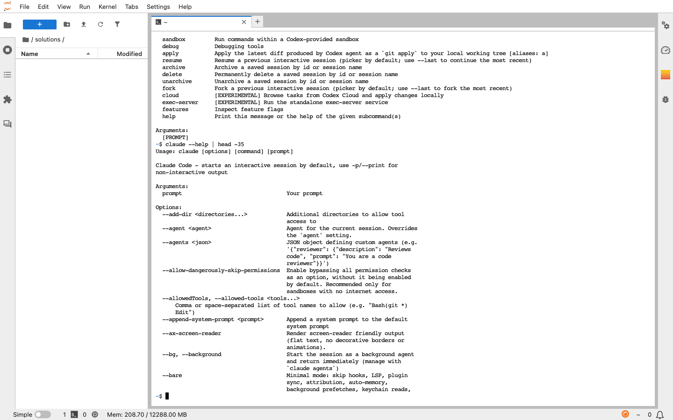Viewport: 673px width, 420px height.
Task: Click the '--bare' option text
Action: 172,376
